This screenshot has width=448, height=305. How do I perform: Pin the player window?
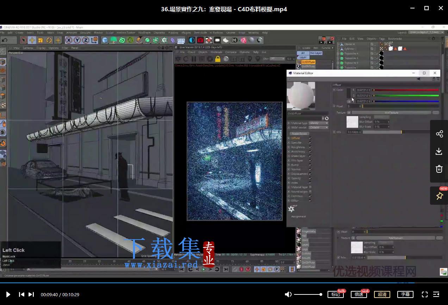click(439, 196)
